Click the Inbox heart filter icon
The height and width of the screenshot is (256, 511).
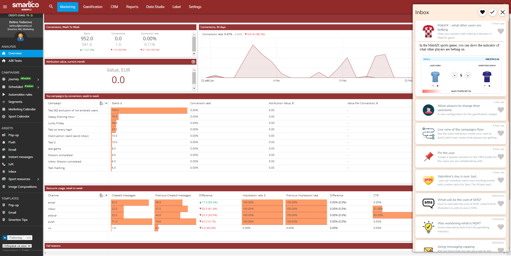click(482, 12)
